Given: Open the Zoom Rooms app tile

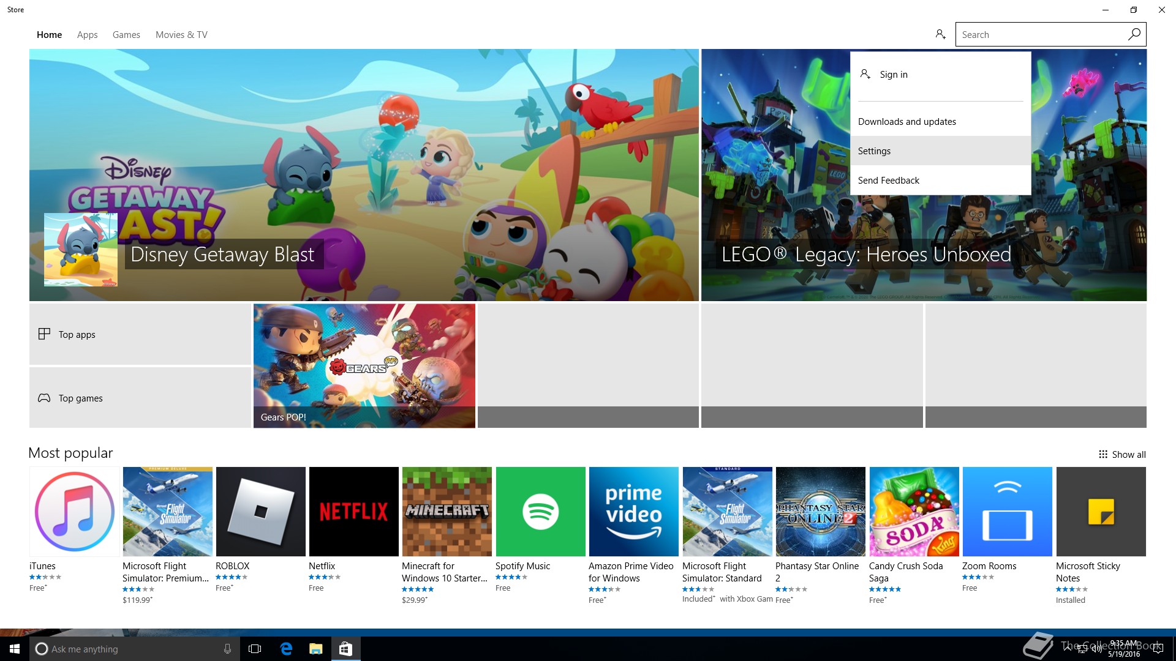Looking at the screenshot, I should click(x=1008, y=512).
